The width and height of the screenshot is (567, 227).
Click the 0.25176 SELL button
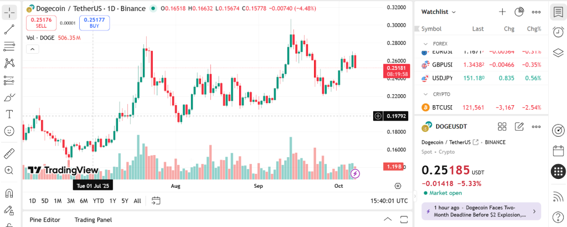point(41,23)
